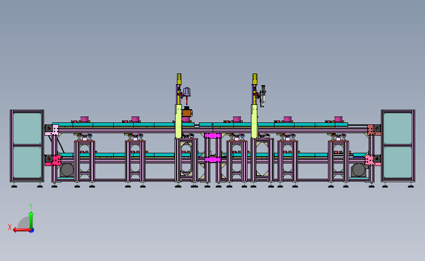Select the lower magenta connector plate at center
Screen dimensions: 425x261
[x=213, y=160]
